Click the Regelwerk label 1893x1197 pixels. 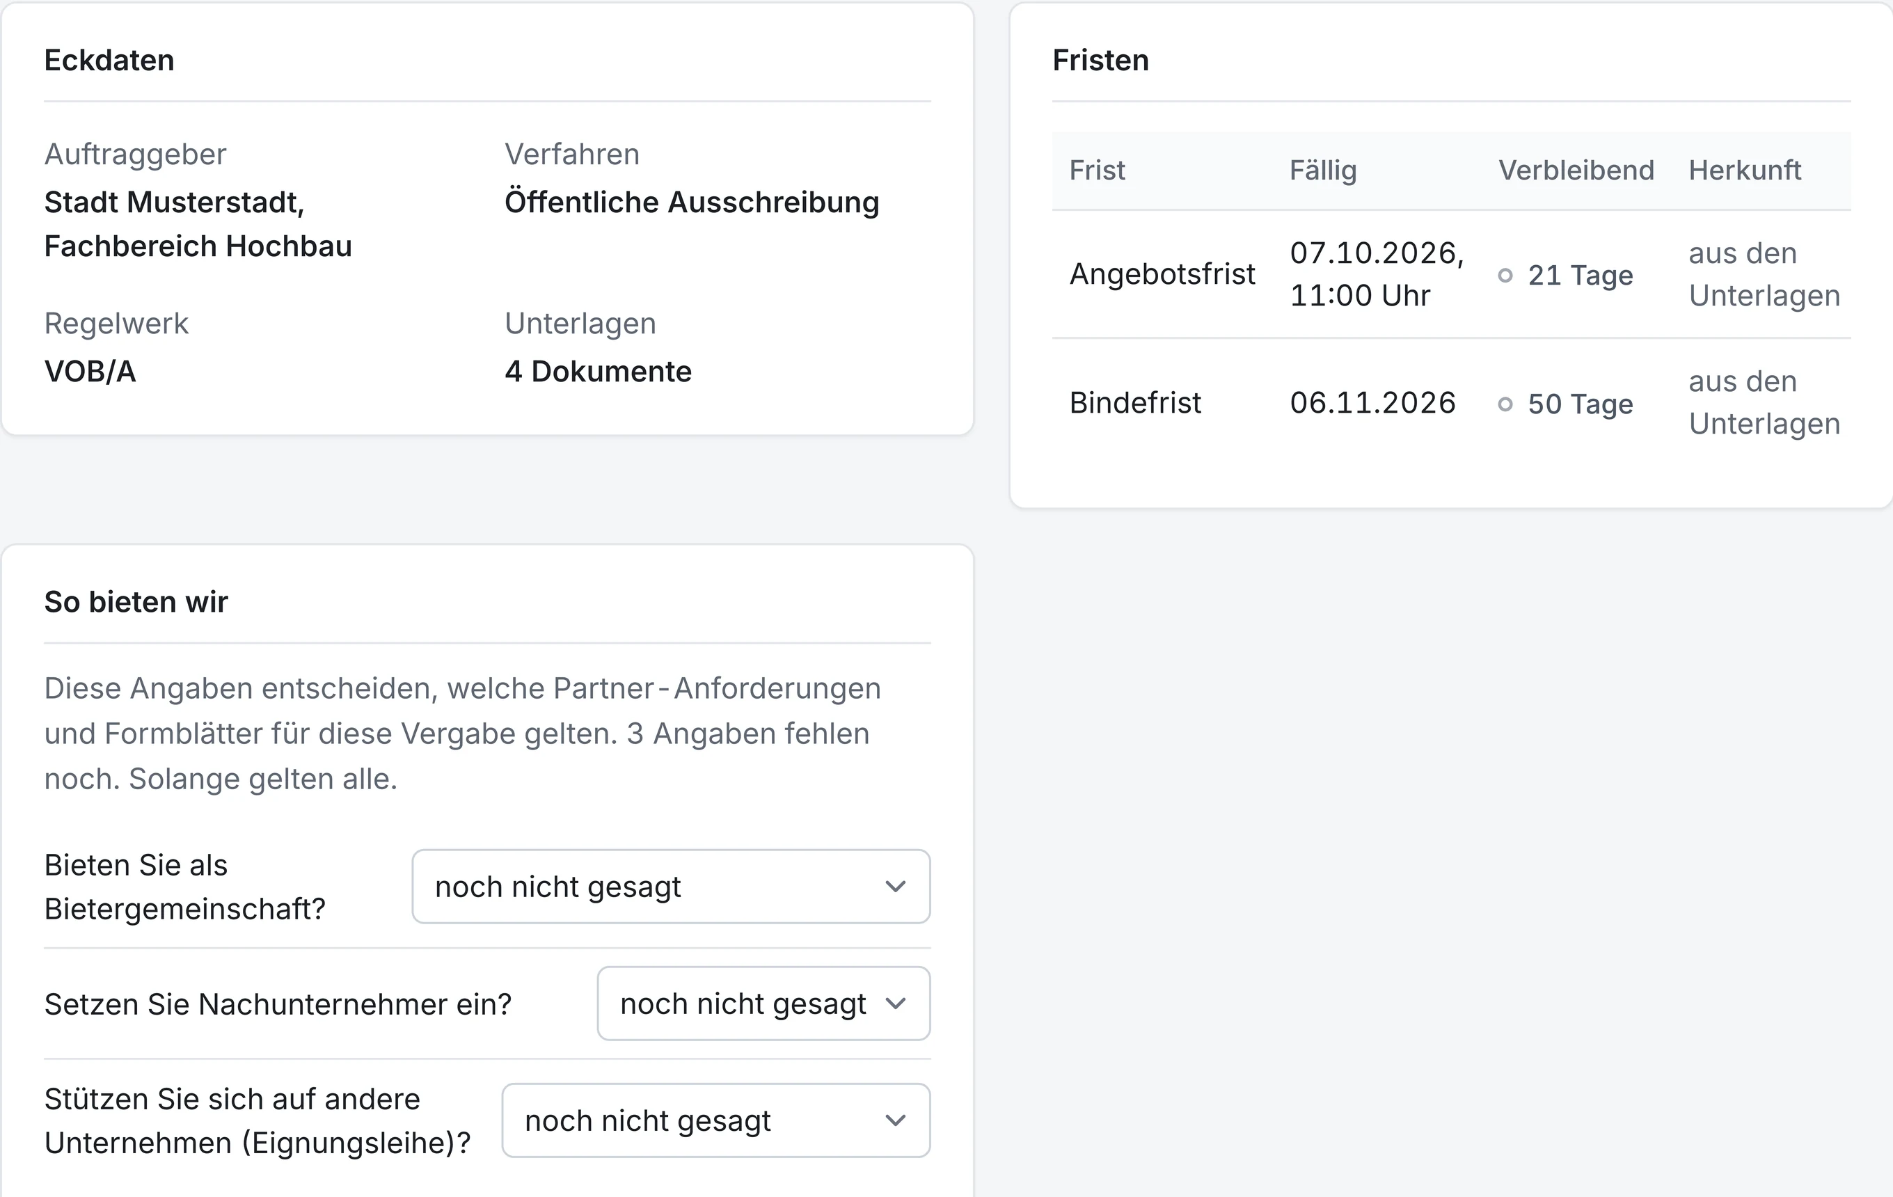116,324
